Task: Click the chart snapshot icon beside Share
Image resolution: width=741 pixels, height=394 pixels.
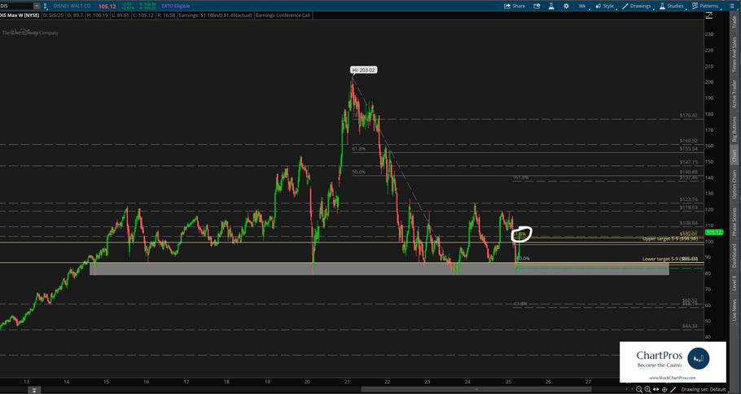Action: (537, 7)
